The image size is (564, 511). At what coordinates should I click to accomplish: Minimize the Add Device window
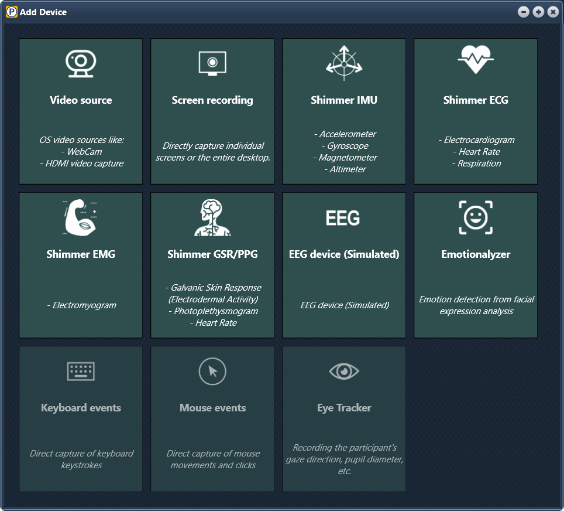(x=524, y=12)
